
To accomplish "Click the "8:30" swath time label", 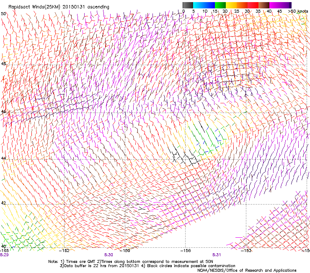I will (x=109, y=255).
